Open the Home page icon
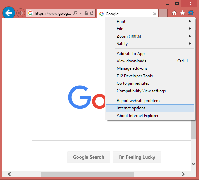Screen dimensions: 199x180 coord(174,13)
